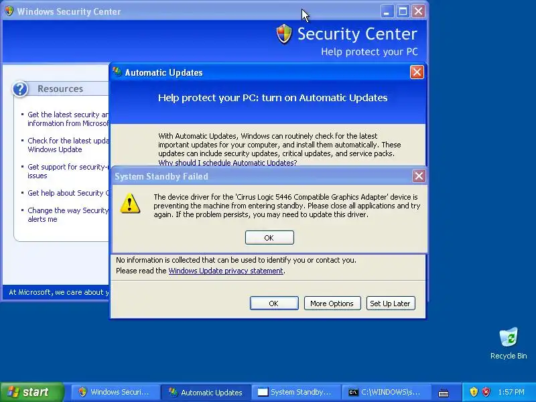Click the 'Help protect your PC' subtitle text
The width and height of the screenshot is (536, 402).
[369, 52]
